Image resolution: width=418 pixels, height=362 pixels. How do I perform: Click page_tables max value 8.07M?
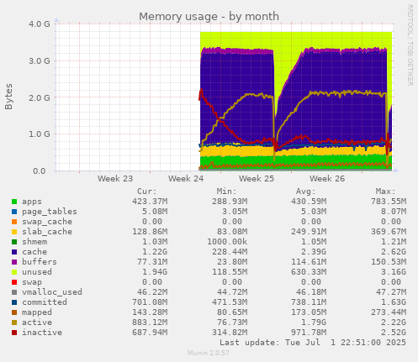(394, 212)
